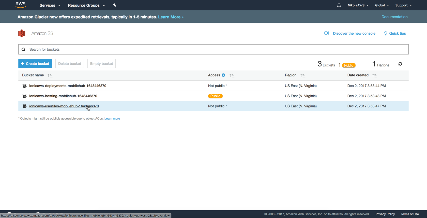
Task: Click the 3 Buckets count text
Action: 326,64
